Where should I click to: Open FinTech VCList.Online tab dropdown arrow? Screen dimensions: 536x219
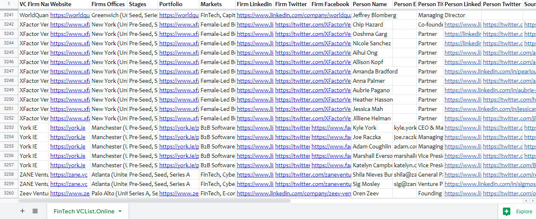pyautogui.click(x=120, y=211)
